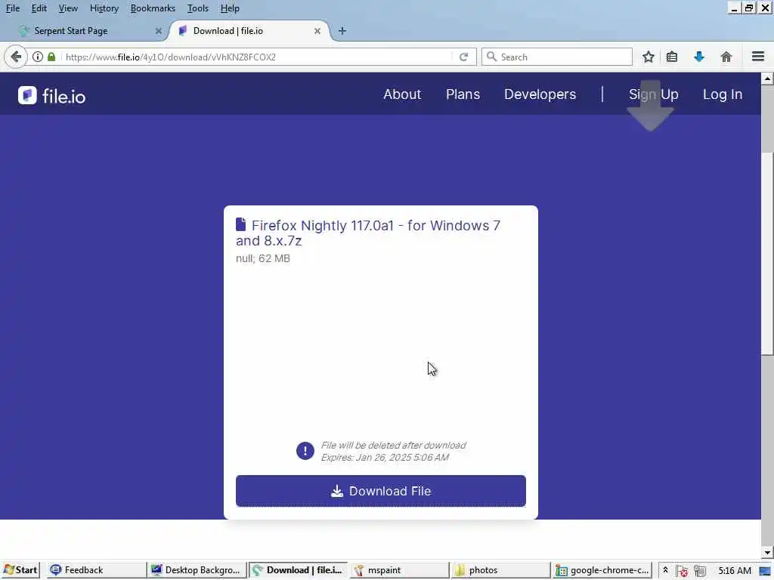
Task: Click Sign Up link
Action: [654, 94]
